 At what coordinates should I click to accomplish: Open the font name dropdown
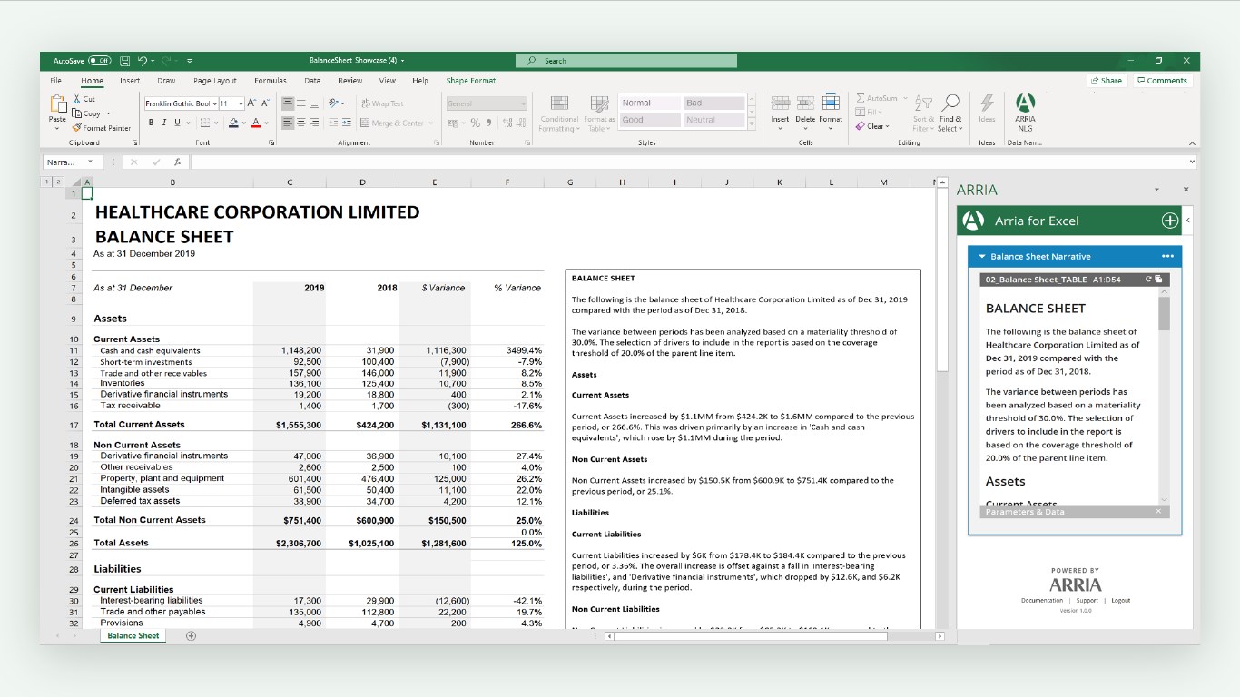[214, 103]
